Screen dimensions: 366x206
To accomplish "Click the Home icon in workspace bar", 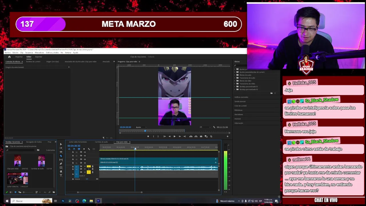I will pyautogui.click(x=9, y=57).
